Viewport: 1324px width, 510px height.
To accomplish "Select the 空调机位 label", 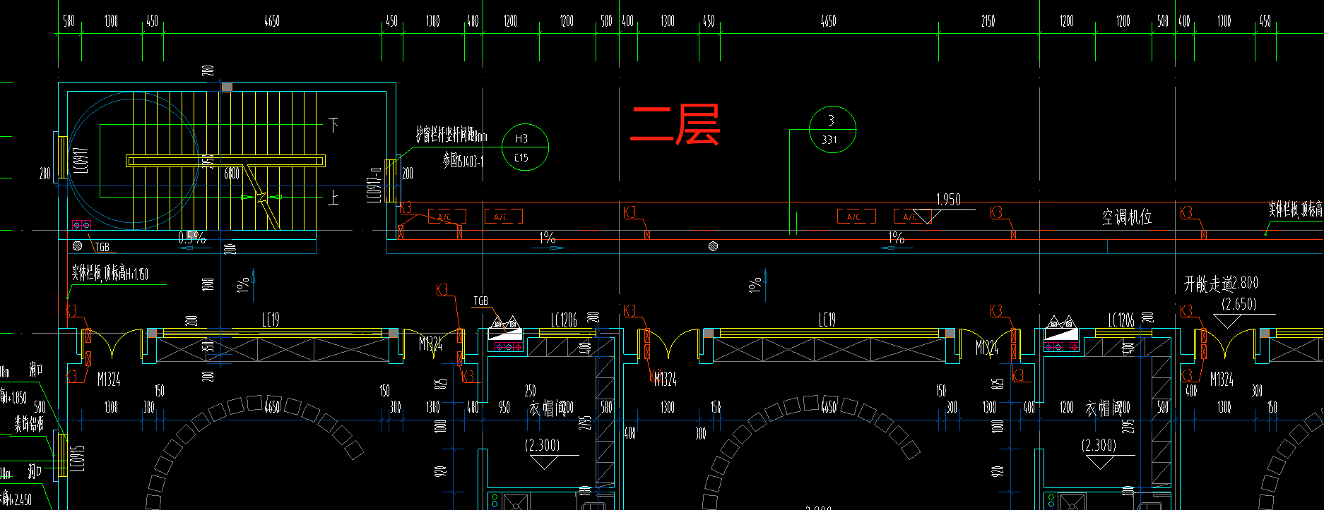I will pos(1127,217).
